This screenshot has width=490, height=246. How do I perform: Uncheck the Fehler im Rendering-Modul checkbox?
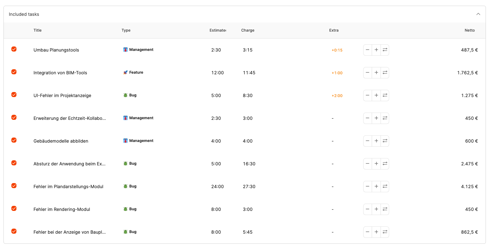tap(14, 208)
